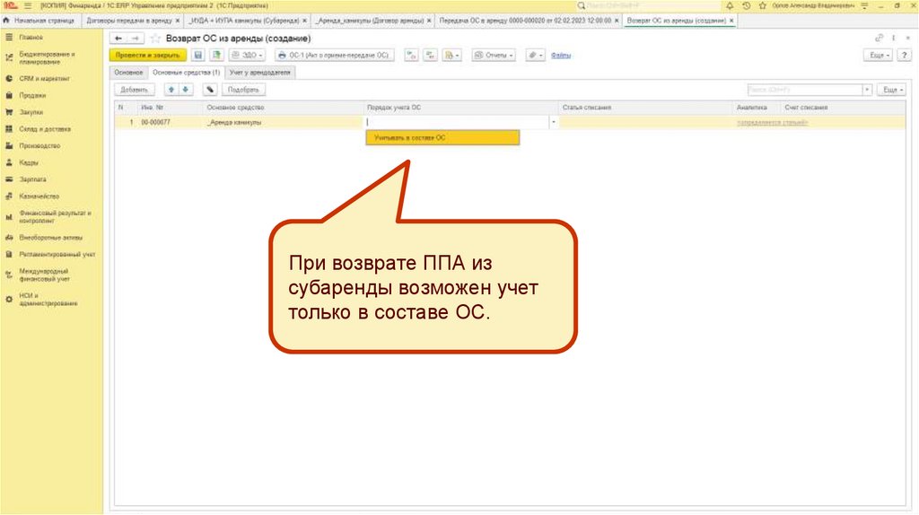Image resolution: width=919 pixels, height=515 pixels.
Task: Close the Начальная страница-adjacent Договоры передачи в аренду tab
Action: coord(177,20)
